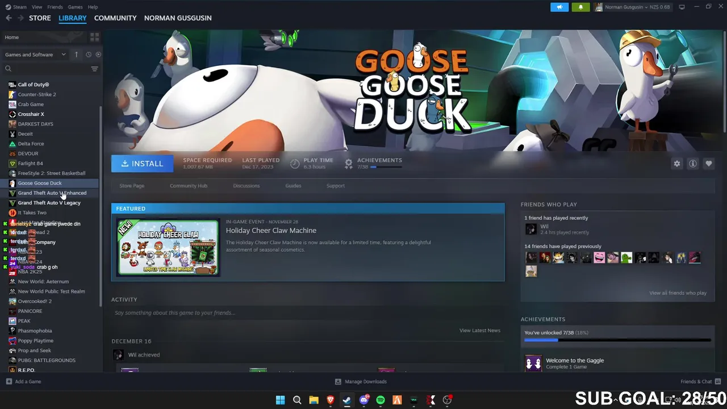Open Spotify from the taskbar
This screenshot has height=409, width=727.
tap(381, 400)
